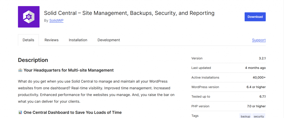Screen dimensions: 284x118
Task: Click the Description heading
Action: point(33,60)
